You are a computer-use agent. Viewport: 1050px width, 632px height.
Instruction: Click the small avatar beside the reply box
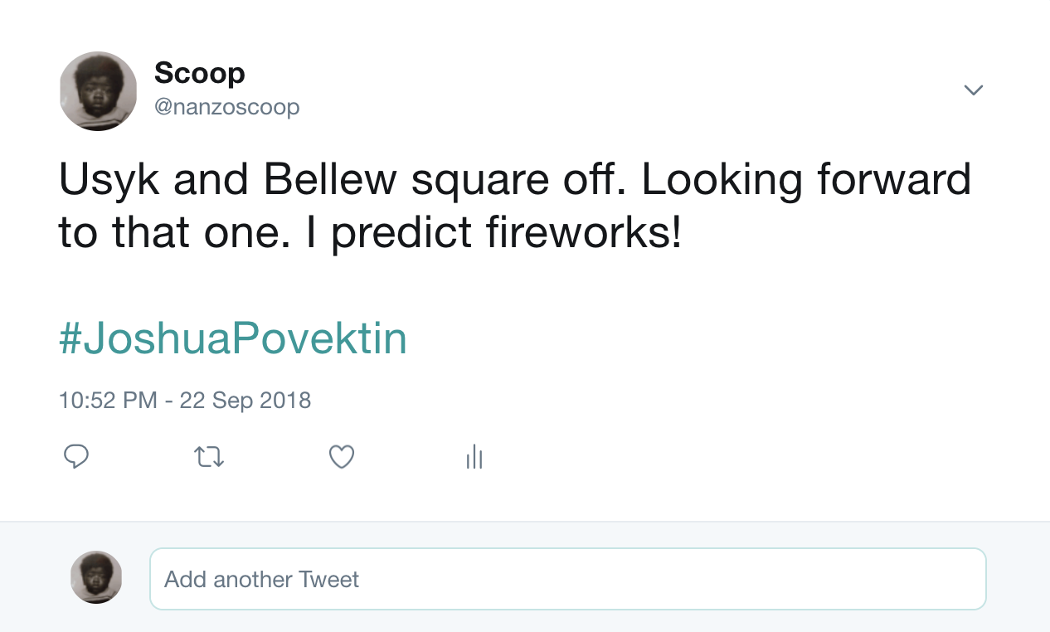[96, 577]
